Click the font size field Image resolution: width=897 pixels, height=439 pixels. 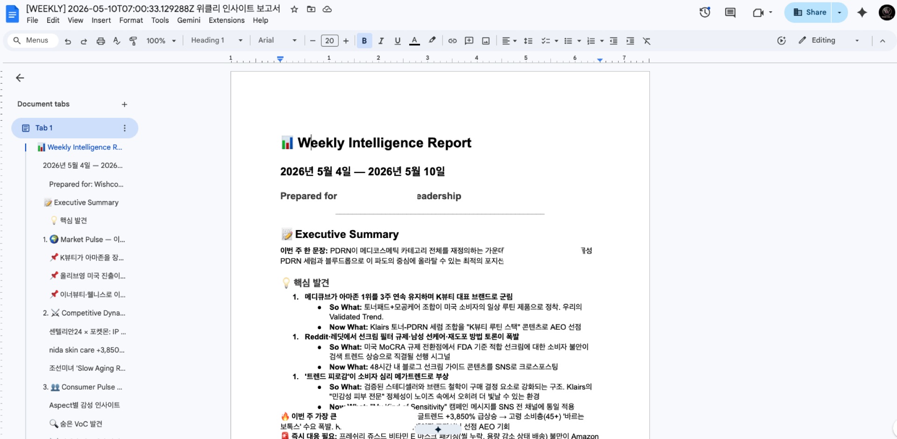click(329, 41)
